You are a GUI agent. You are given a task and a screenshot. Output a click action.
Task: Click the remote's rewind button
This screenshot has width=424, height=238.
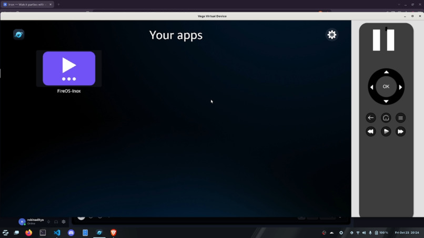(371, 131)
